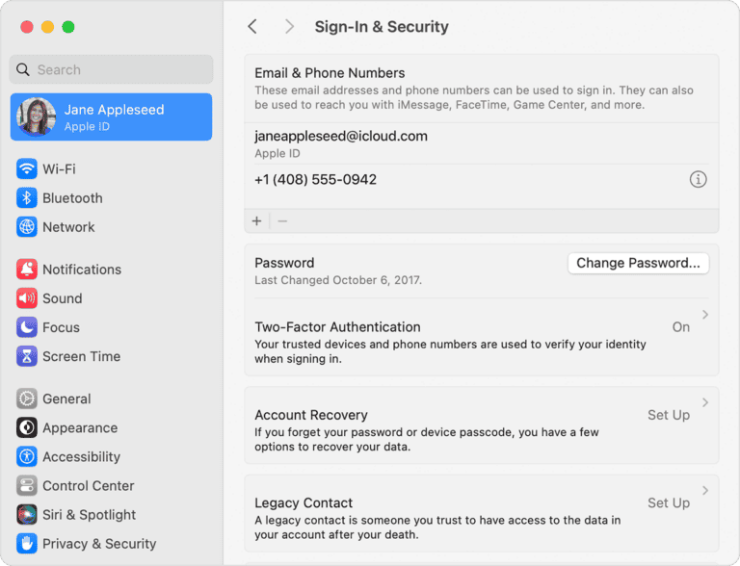Click the Email & Phone Numbers heading
This screenshot has height=566, width=740.
click(330, 73)
